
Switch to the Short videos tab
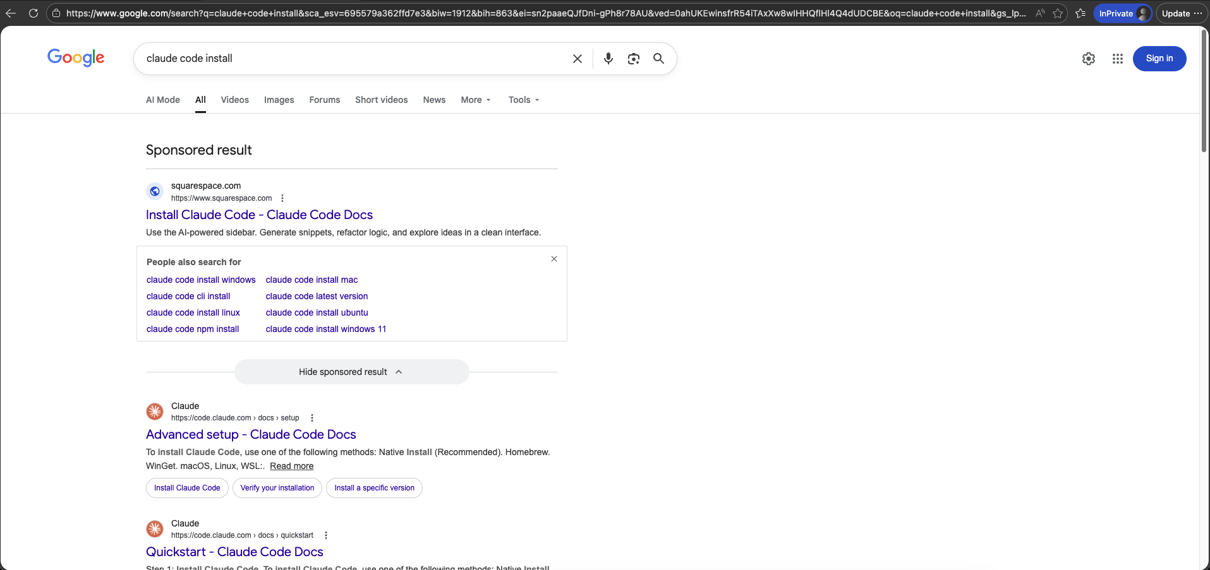tap(382, 100)
